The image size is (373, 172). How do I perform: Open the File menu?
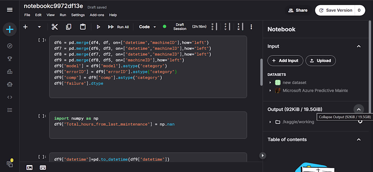click(27, 15)
